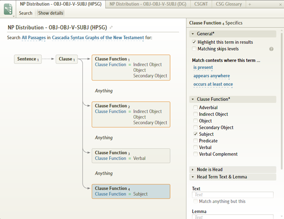This screenshot has width=284, height=219.
Task: Click the All Passages link
Action: coord(36,37)
